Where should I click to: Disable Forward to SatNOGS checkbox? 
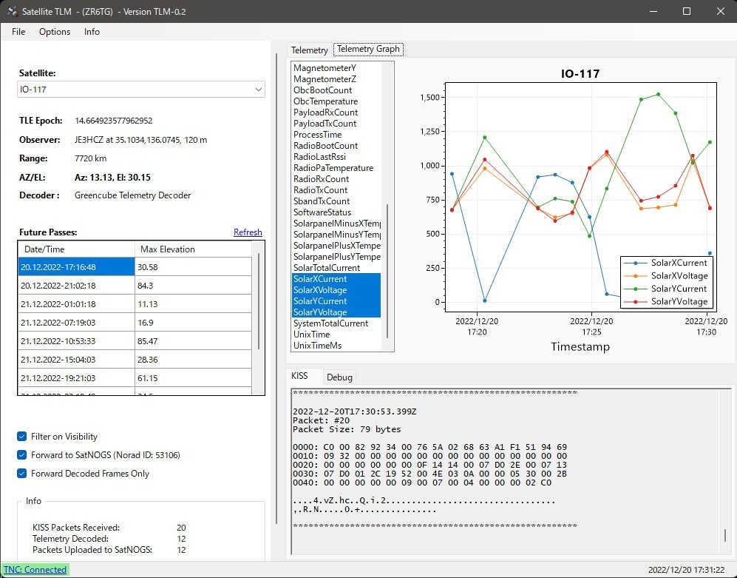(23, 455)
